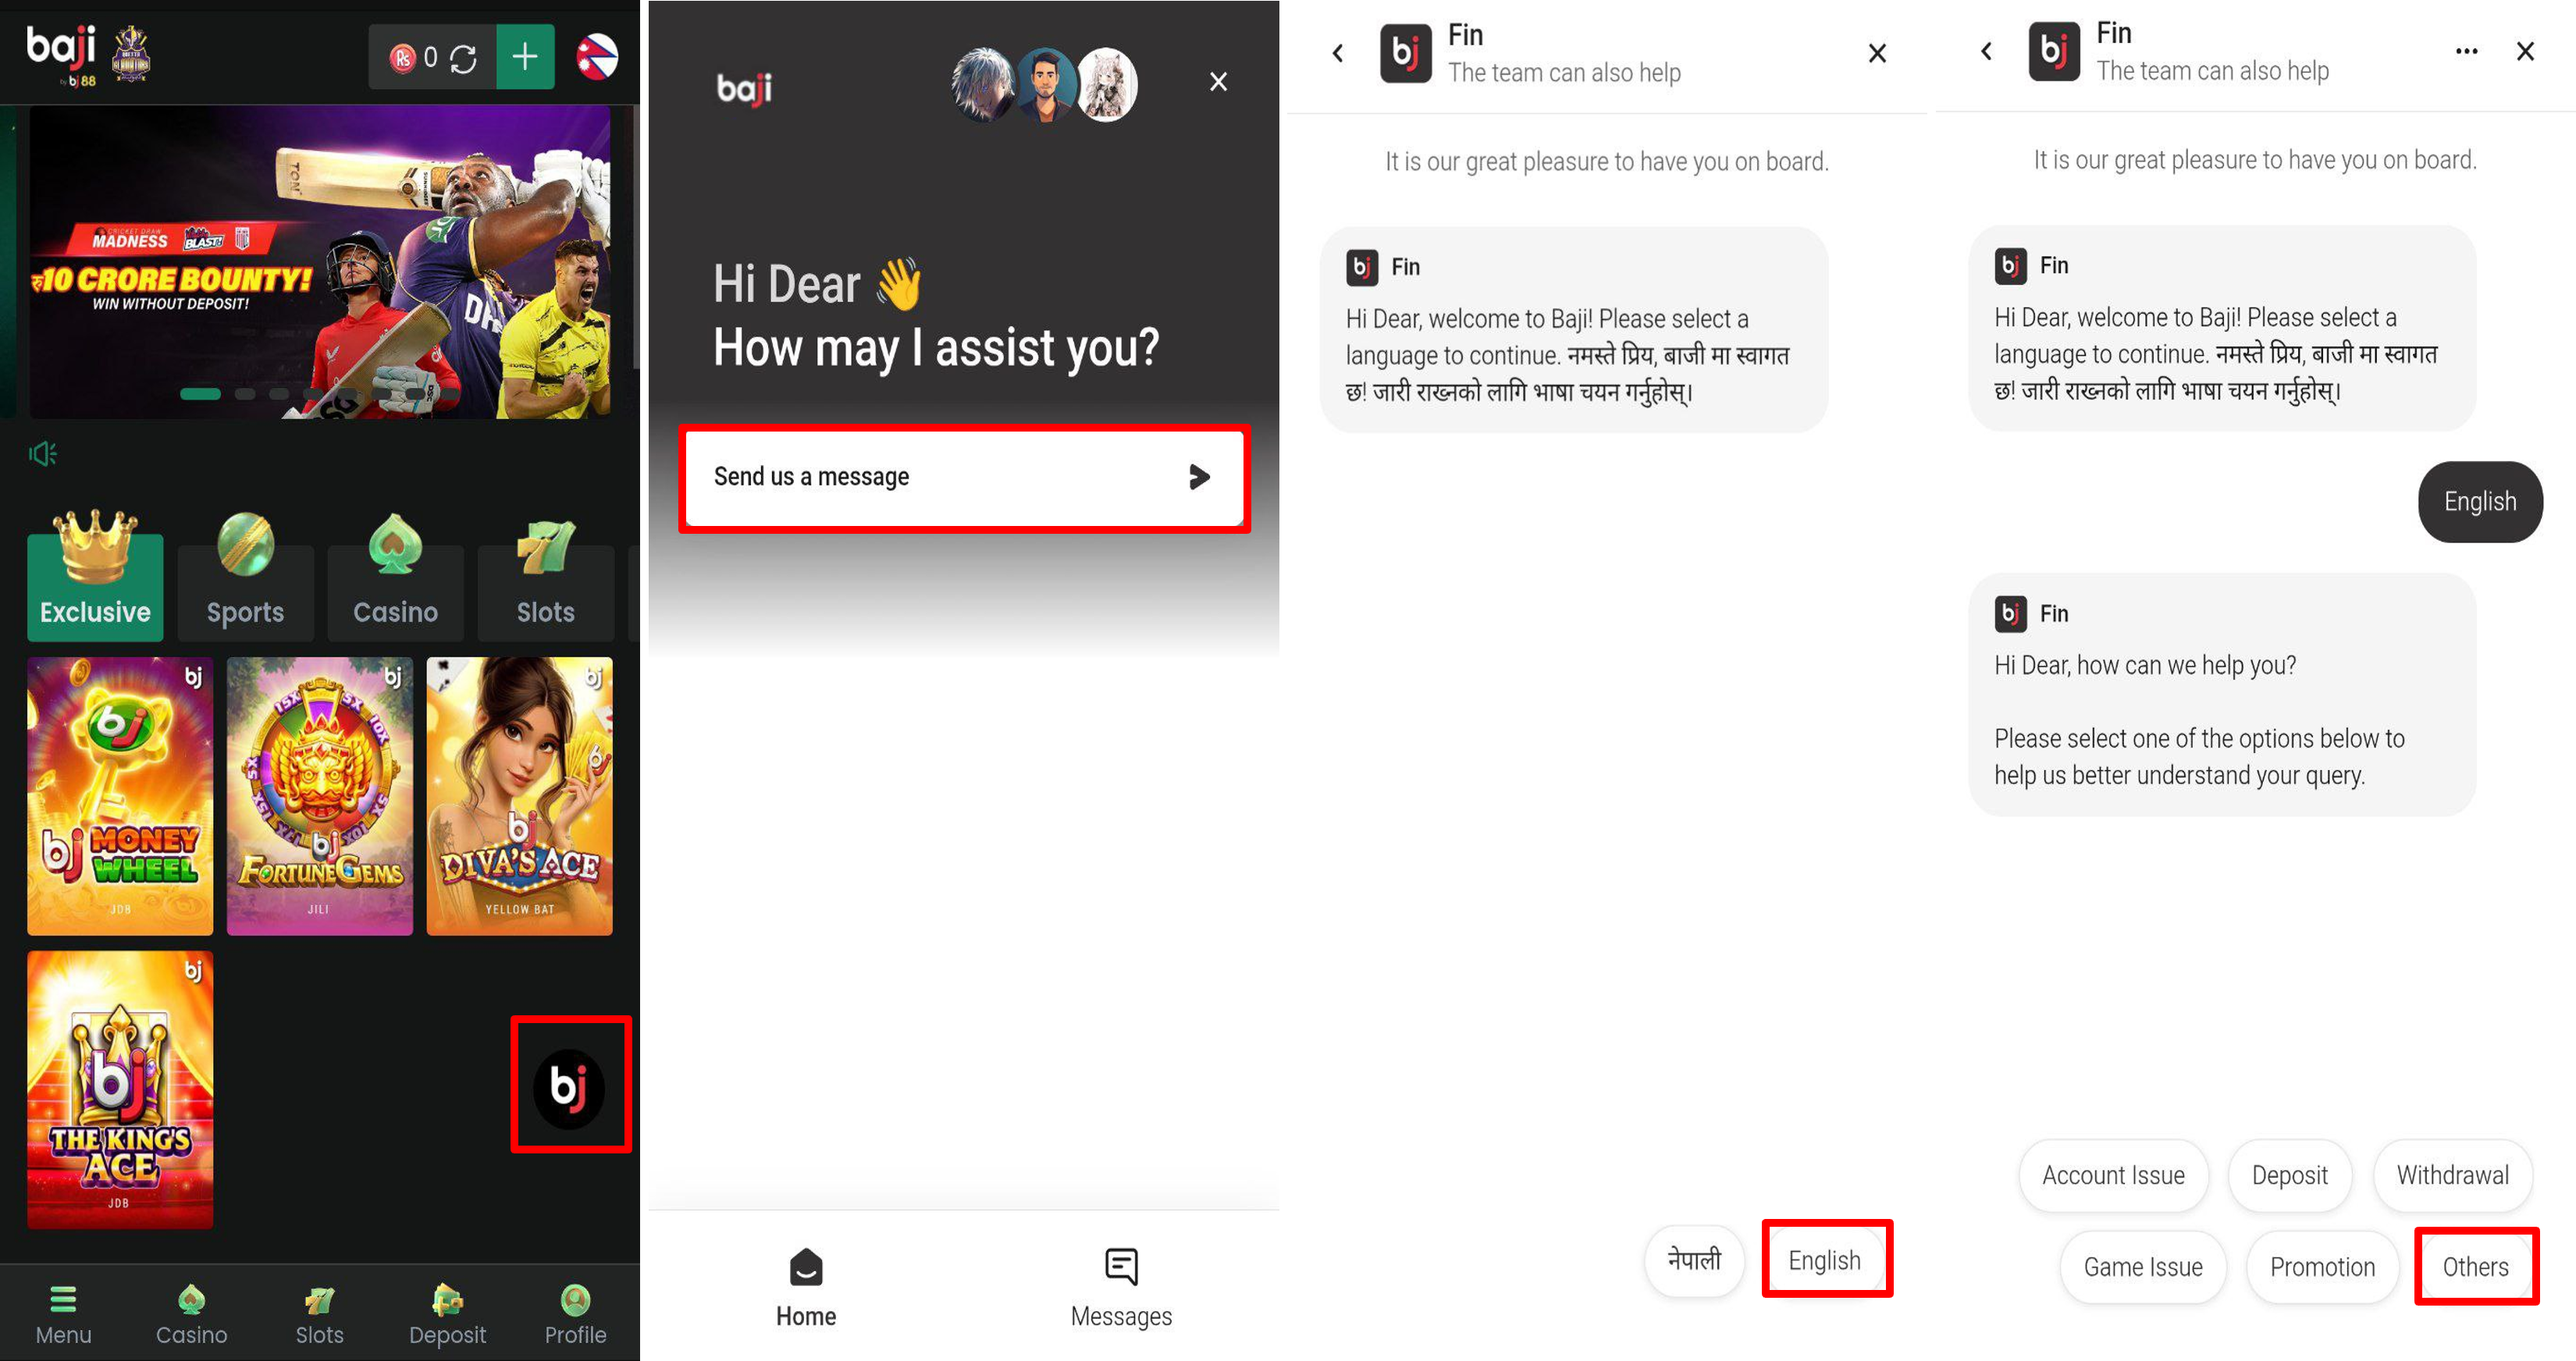Switch to the chat Home tab
The height and width of the screenshot is (1361, 2576).
806,1288
